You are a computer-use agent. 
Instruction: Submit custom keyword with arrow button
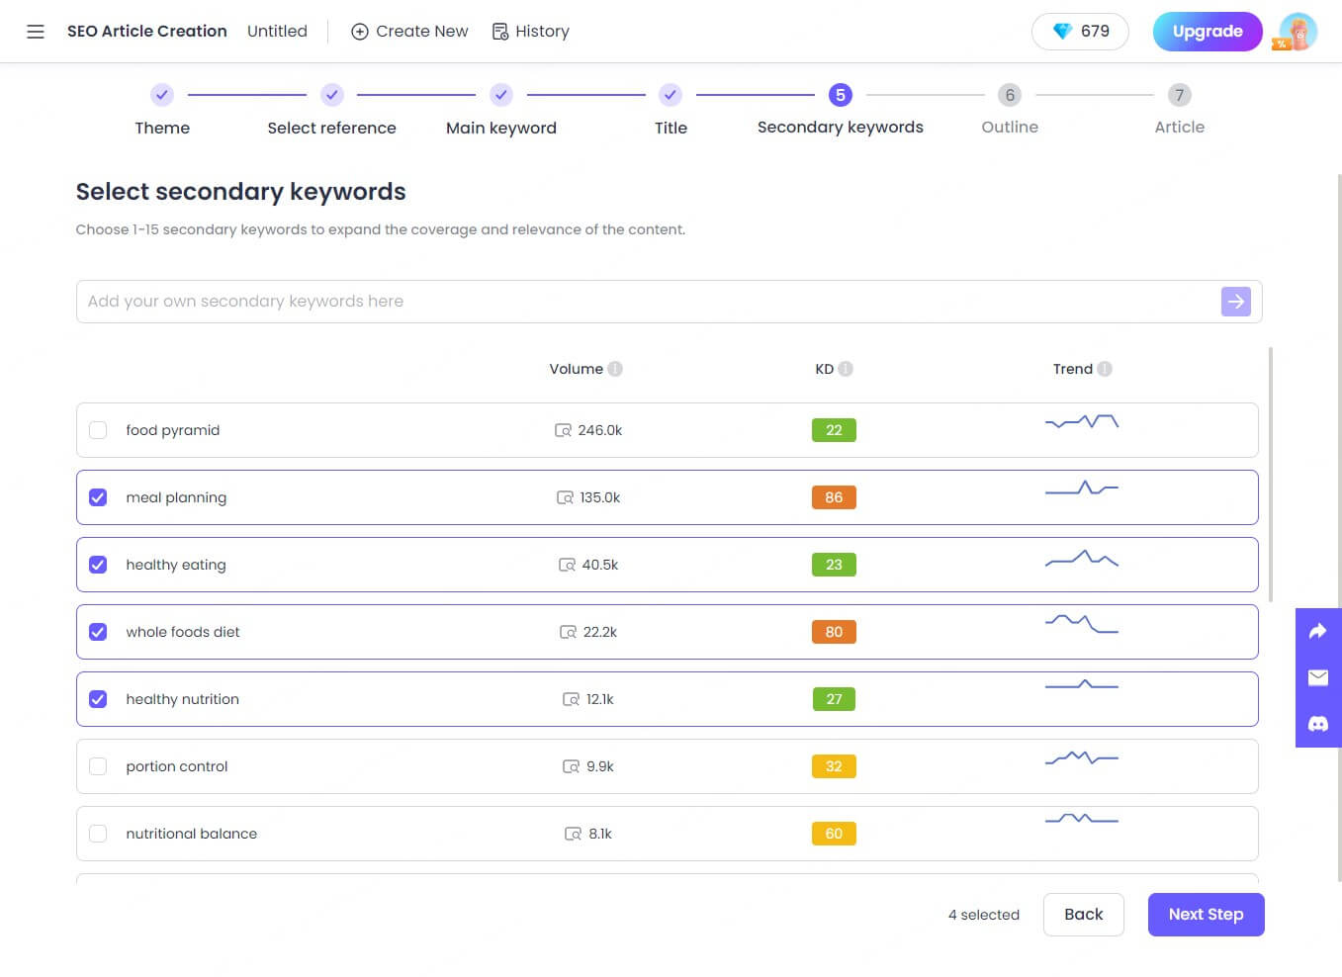(x=1235, y=302)
